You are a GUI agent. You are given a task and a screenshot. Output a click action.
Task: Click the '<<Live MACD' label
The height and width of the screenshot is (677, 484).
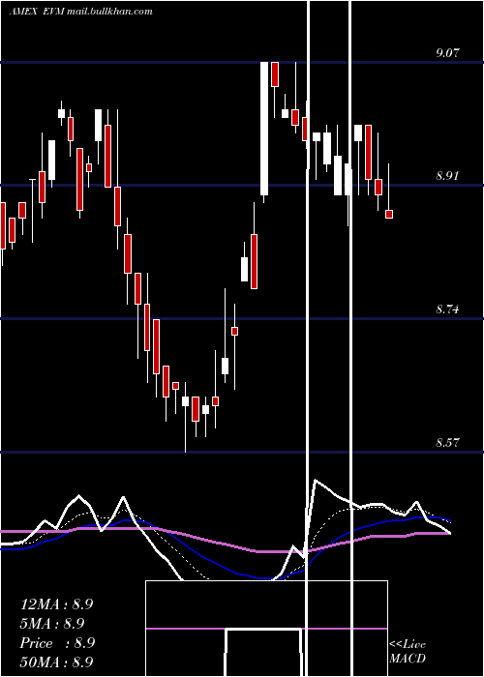coord(408,651)
